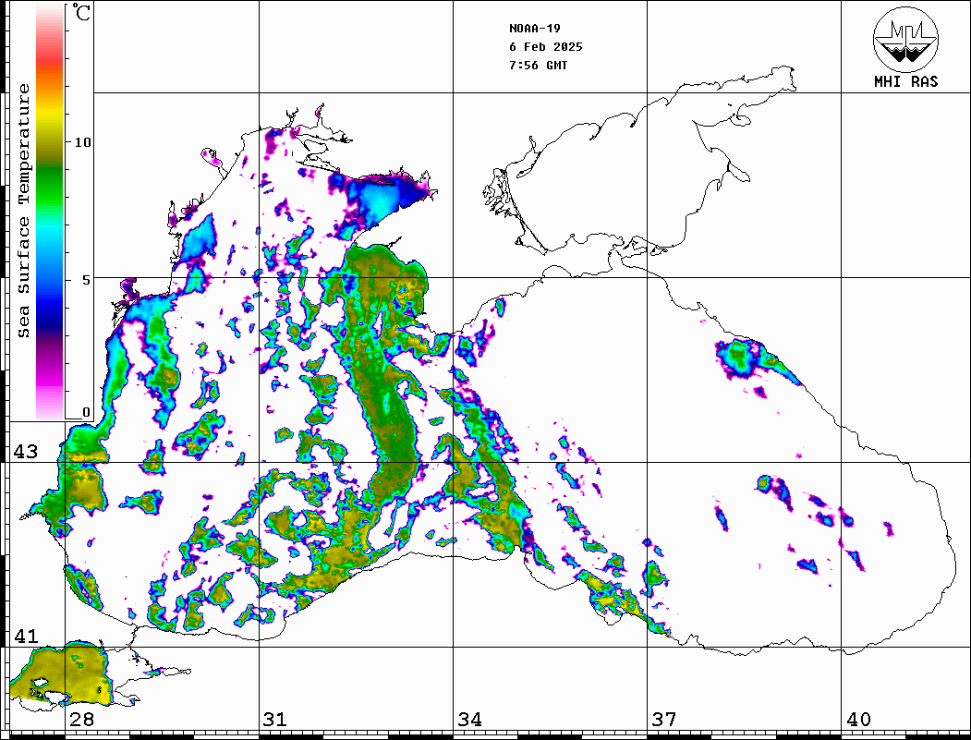The image size is (971, 740).
Task: Click longitude label "31"
Action: (x=275, y=720)
